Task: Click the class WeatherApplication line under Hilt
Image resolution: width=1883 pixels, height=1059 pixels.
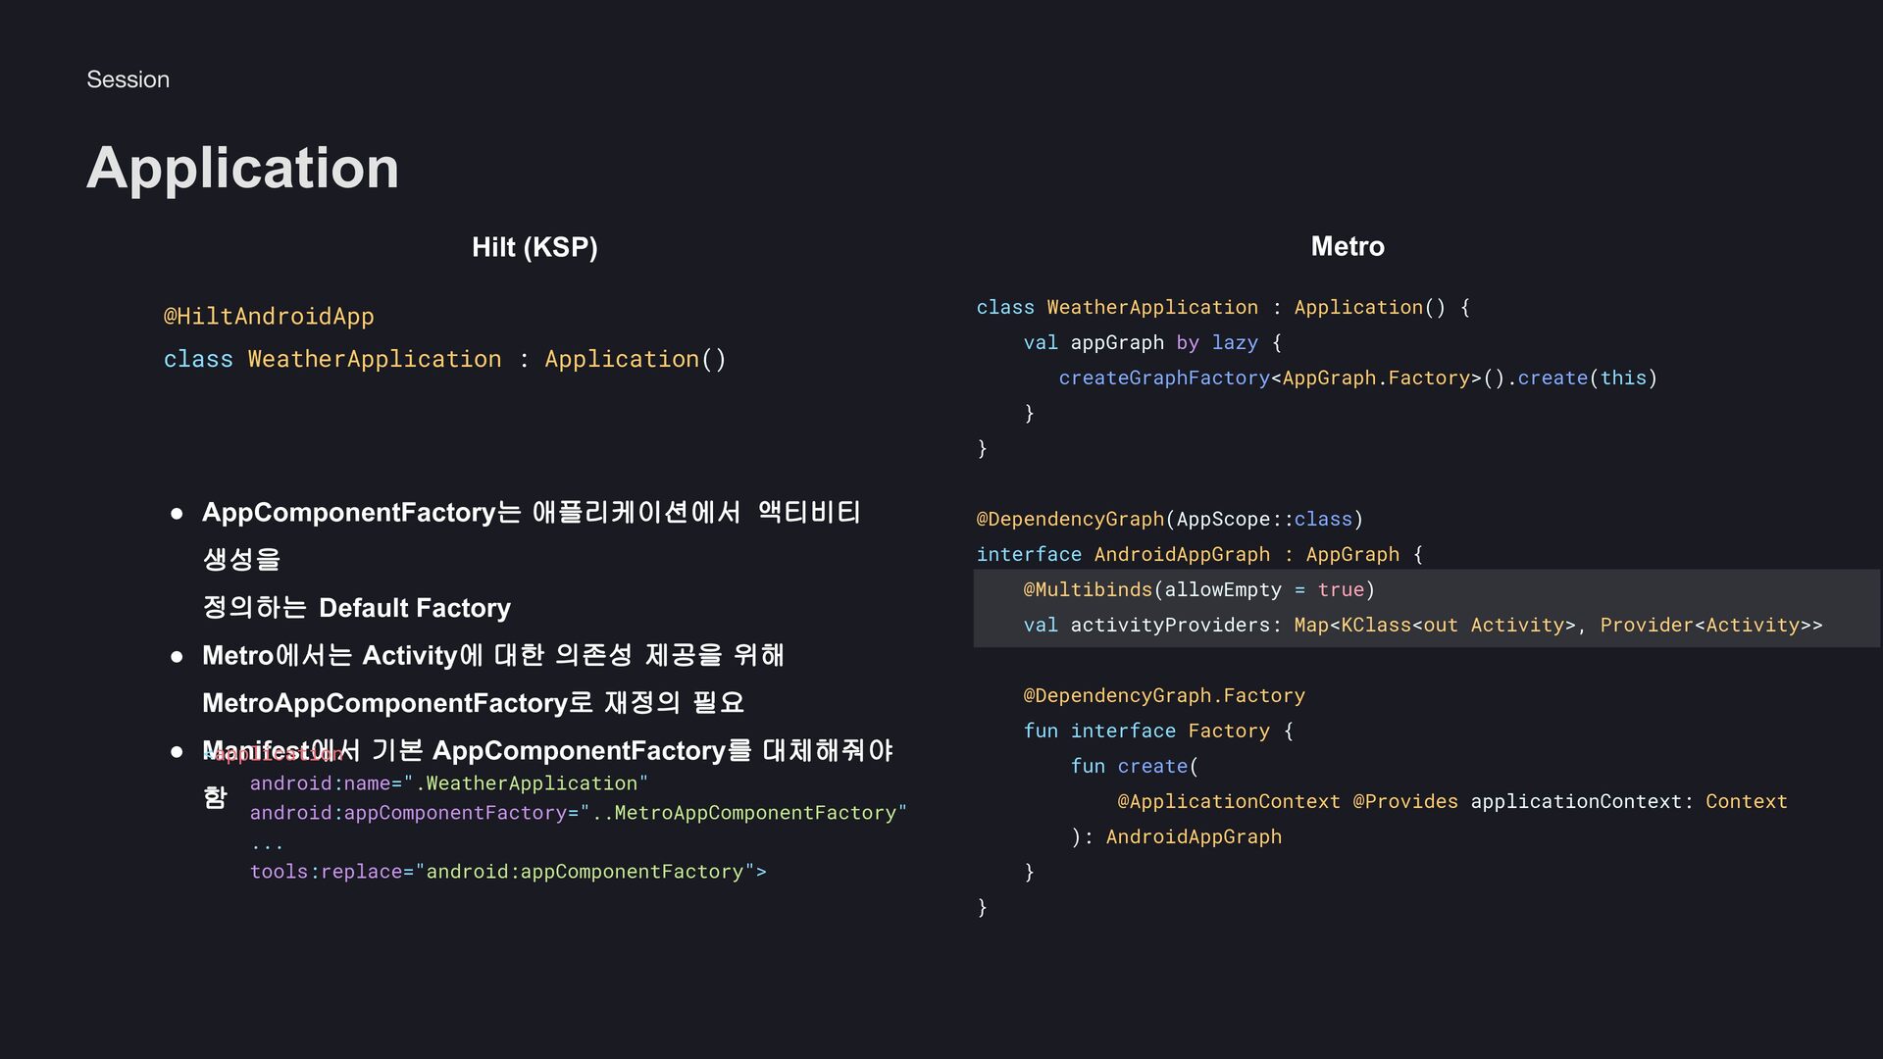Action: tap(444, 360)
